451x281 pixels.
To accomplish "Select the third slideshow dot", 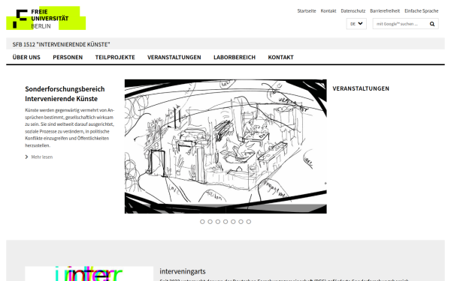I will [218, 222].
